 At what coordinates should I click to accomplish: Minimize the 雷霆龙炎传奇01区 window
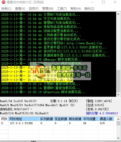[x=92, y=2]
